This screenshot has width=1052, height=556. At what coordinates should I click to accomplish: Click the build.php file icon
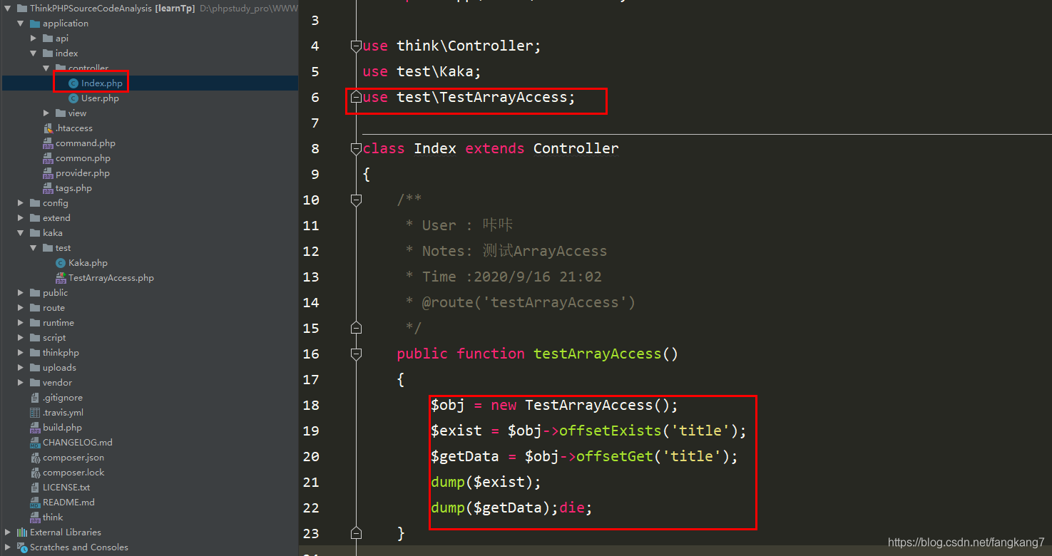tap(35, 428)
